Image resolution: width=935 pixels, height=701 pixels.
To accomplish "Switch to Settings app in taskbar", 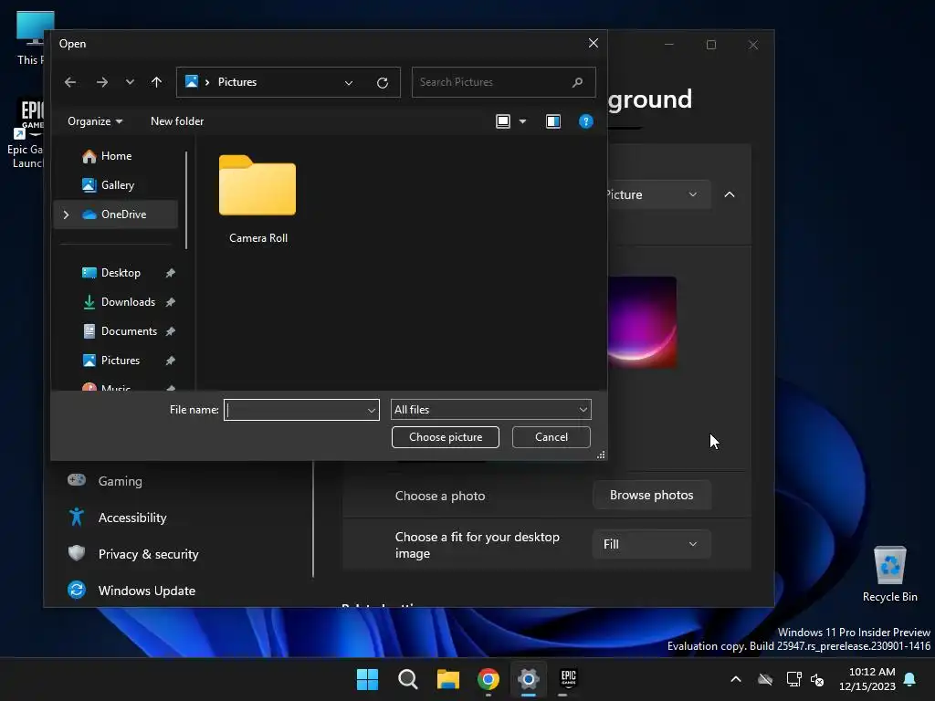I will point(529,679).
